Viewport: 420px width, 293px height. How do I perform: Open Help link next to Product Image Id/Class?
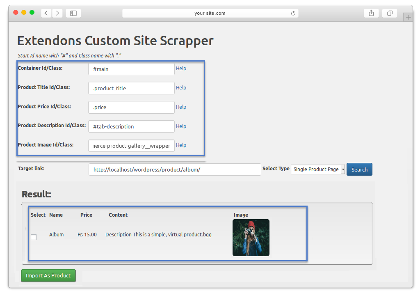(181, 145)
